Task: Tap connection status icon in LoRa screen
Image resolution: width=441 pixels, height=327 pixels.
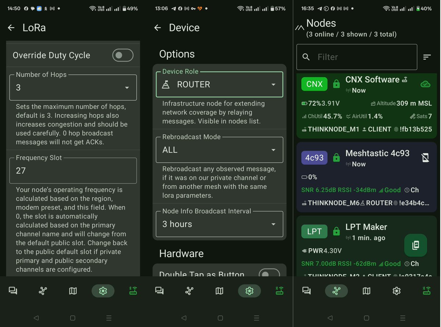Action: click(133, 291)
